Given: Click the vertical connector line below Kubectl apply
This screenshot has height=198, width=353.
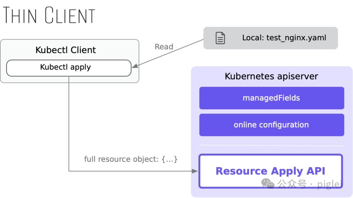Looking at the screenshot, I should 69,124.
